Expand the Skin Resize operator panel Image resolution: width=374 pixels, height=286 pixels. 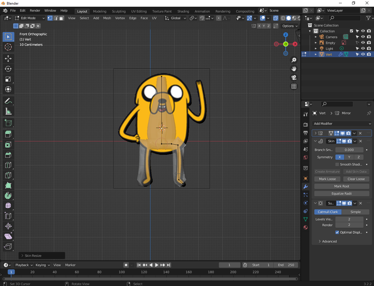(23, 256)
